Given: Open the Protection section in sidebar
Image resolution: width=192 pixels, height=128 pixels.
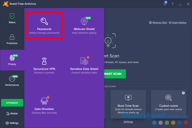Looking at the screenshot, I should click(12, 39).
